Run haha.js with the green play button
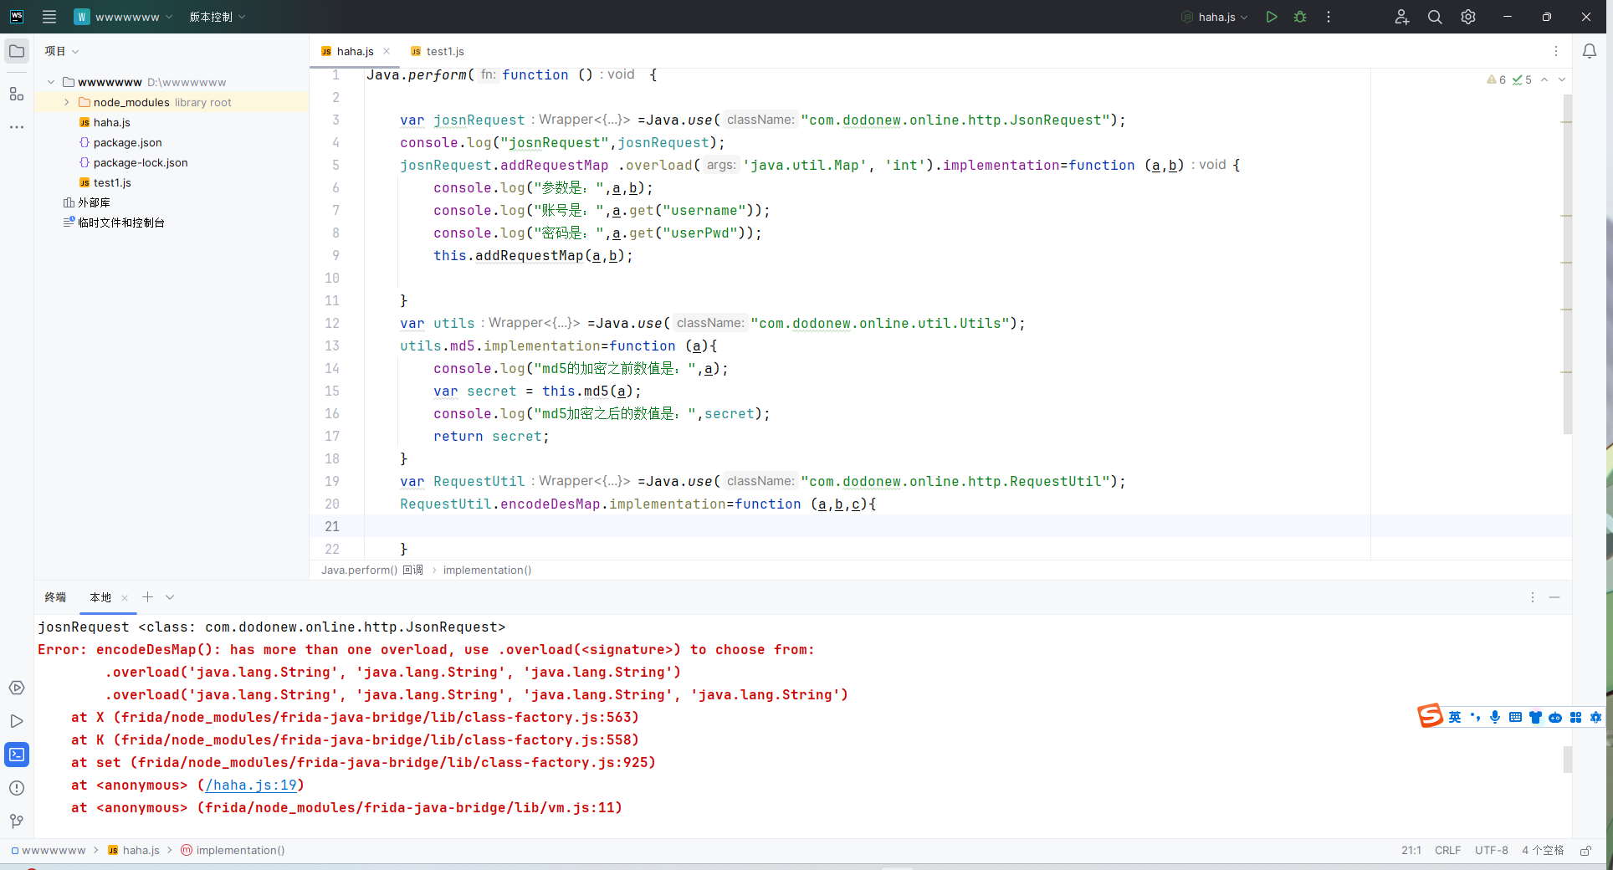Viewport: 1613px width, 870px height. click(x=1272, y=17)
